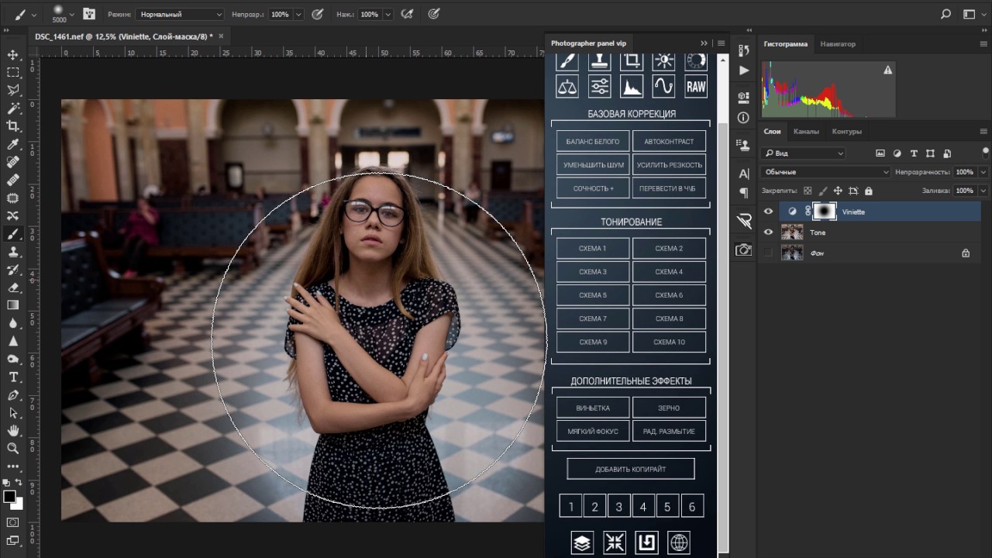992x558 pixels.
Task: Open the blend mode dropdown Обычные
Action: tap(825, 172)
